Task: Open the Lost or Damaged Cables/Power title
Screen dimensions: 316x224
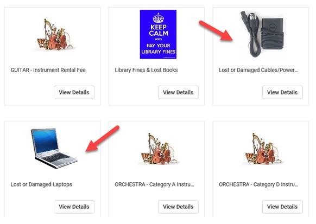Action: tap(258, 70)
